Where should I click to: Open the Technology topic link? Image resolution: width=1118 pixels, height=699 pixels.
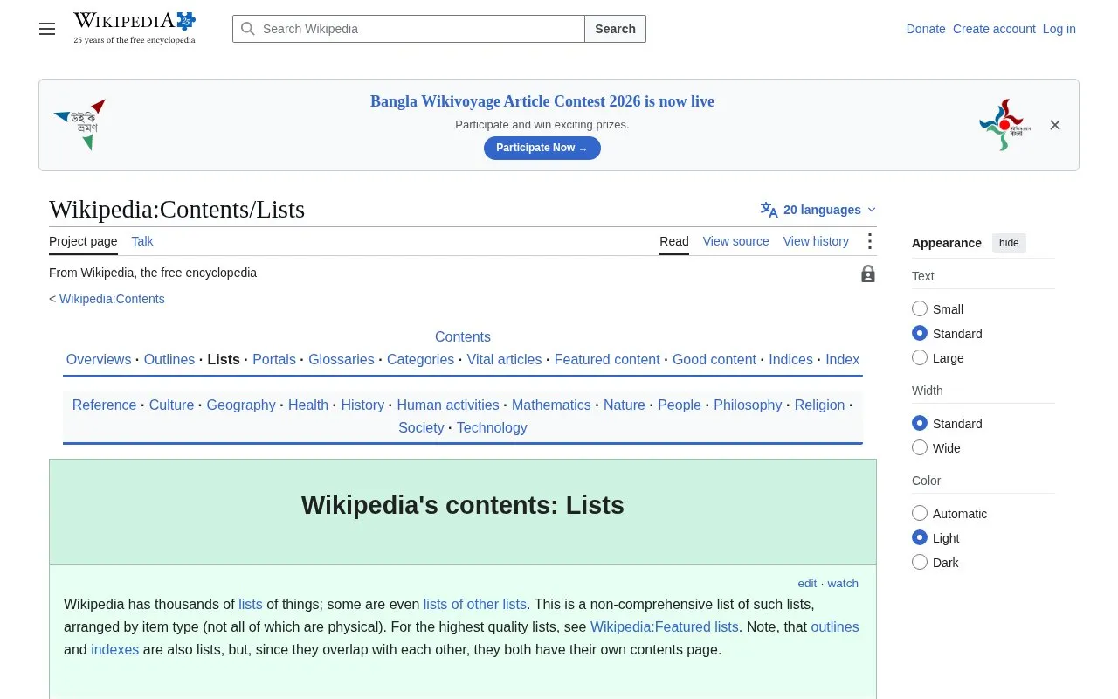click(492, 427)
